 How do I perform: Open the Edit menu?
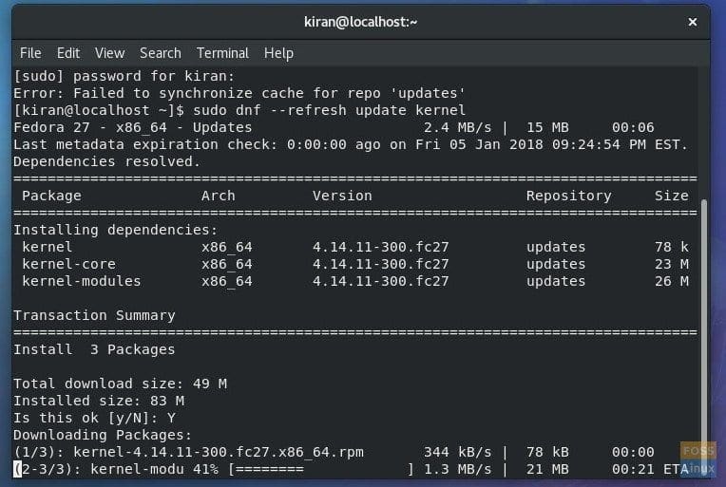(68, 53)
